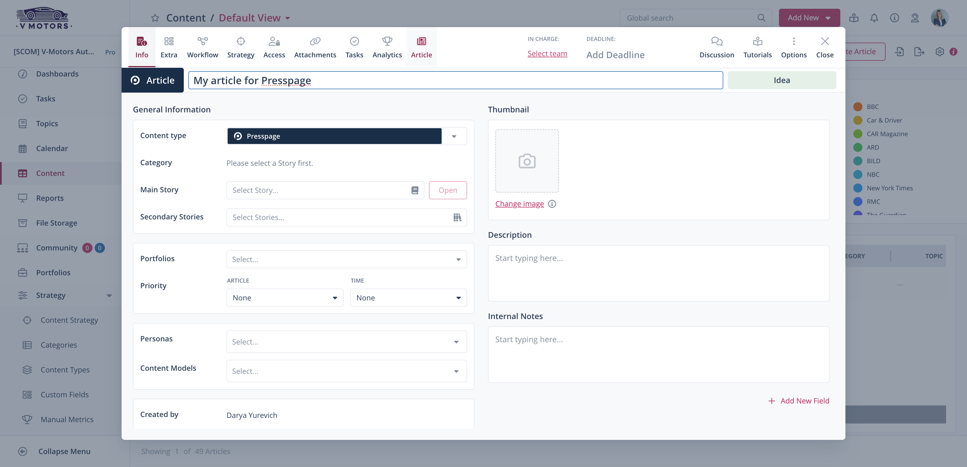Image resolution: width=967 pixels, height=467 pixels.
Task: Switch to the Extra tab
Action: click(x=169, y=47)
